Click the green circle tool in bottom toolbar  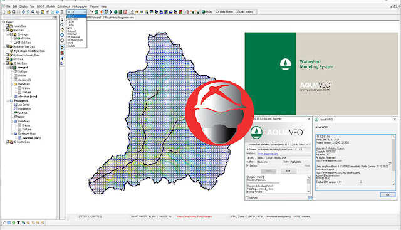tap(14, 222)
